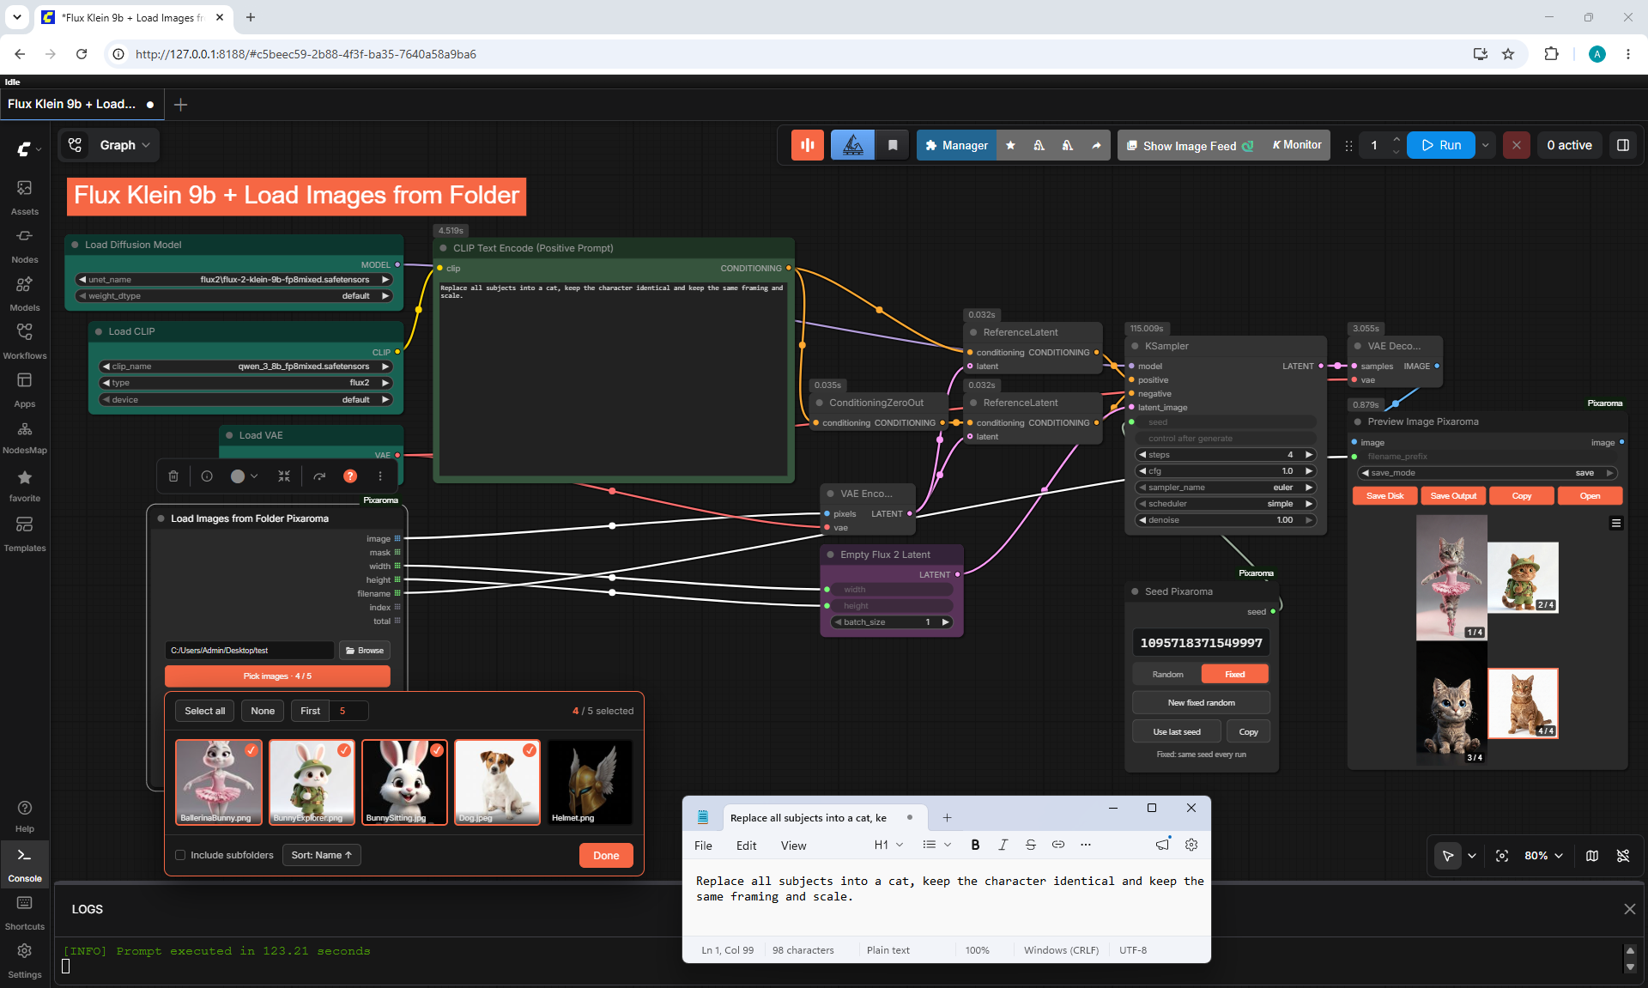Click the orange audio bars toolbar icon

[808, 145]
